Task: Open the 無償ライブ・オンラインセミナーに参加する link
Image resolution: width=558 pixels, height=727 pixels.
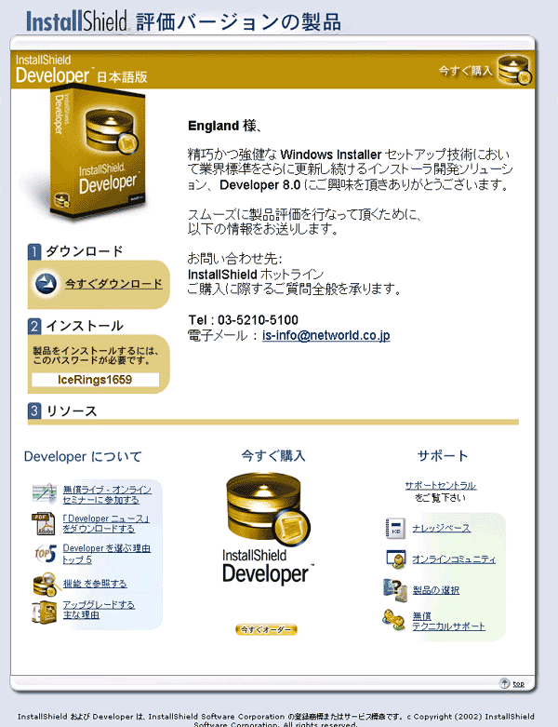Action: pos(107,494)
